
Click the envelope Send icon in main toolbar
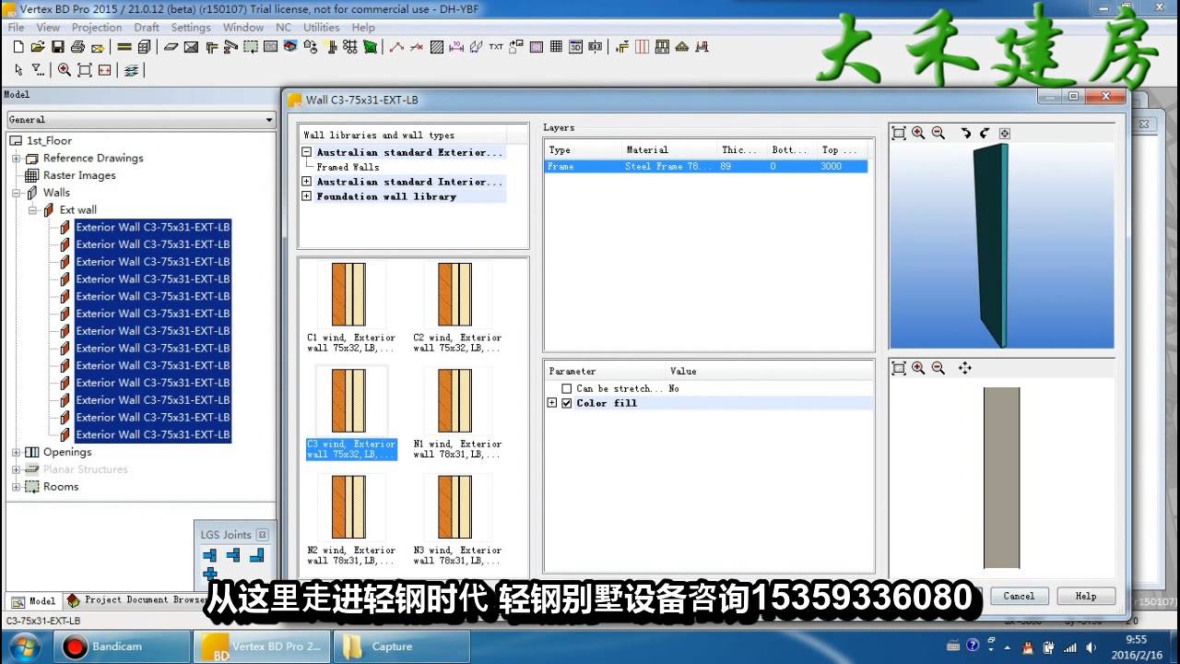tap(97, 47)
